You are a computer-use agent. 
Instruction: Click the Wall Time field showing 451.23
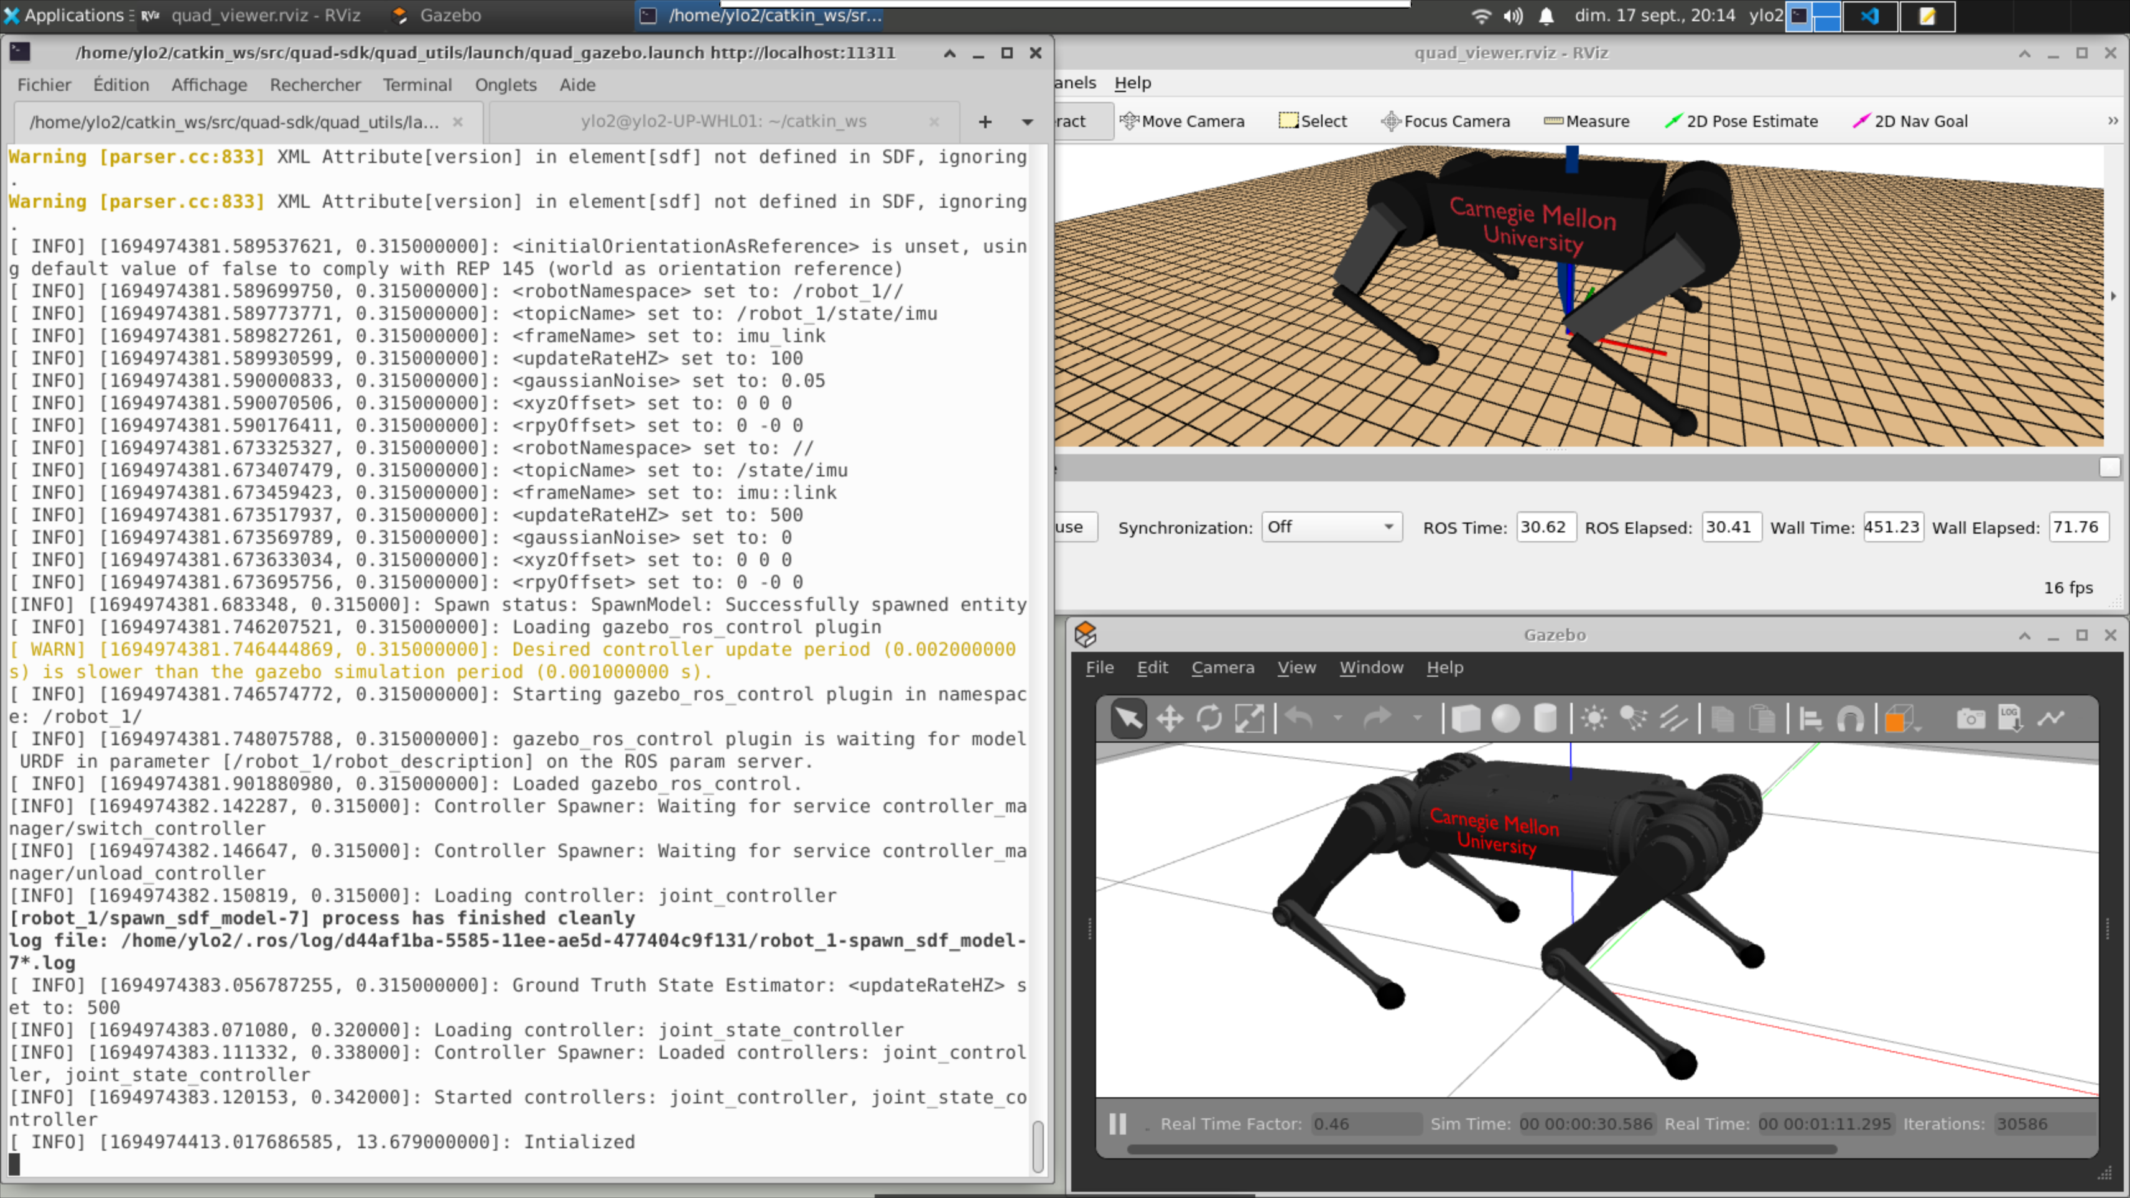pos(1894,527)
